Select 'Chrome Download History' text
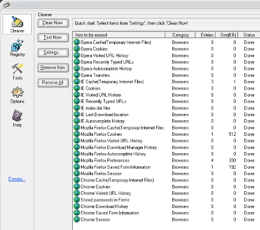 coord(104,206)
